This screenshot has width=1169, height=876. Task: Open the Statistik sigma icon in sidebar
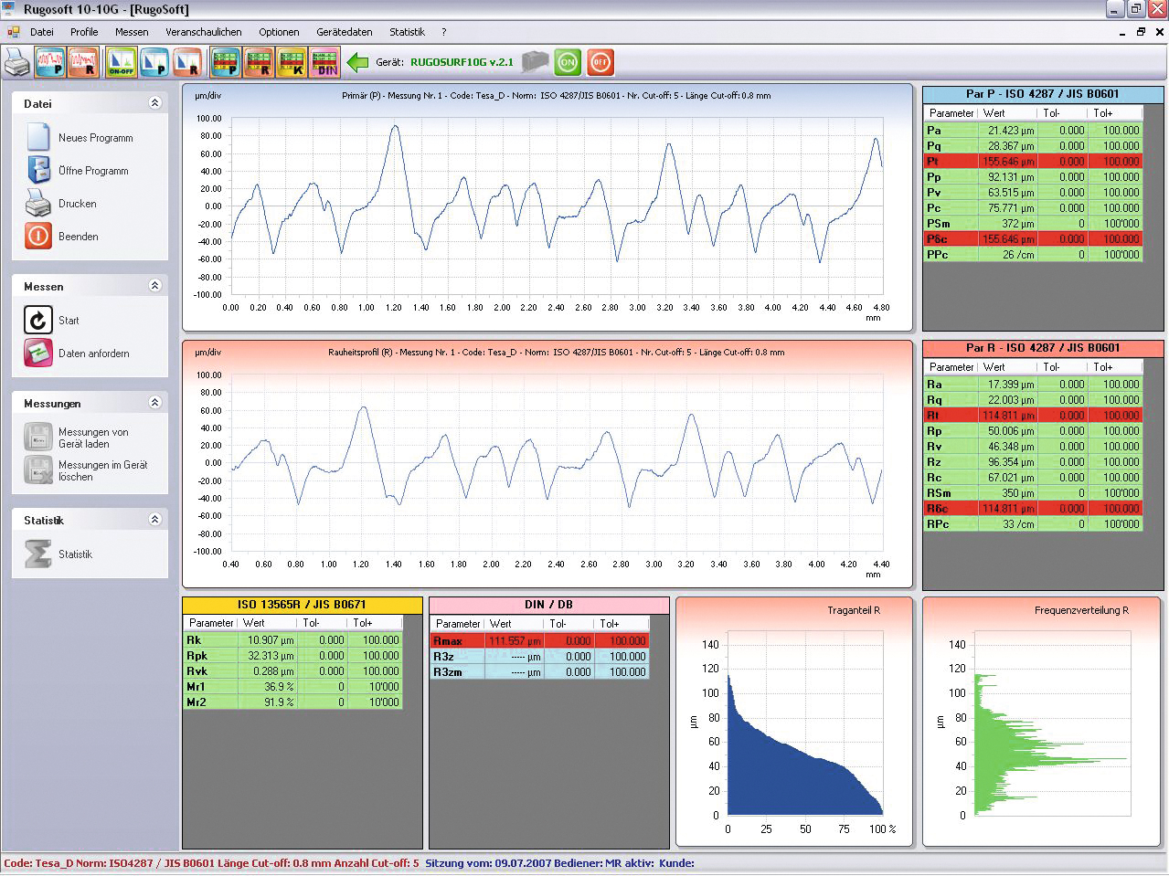point(38,554)
